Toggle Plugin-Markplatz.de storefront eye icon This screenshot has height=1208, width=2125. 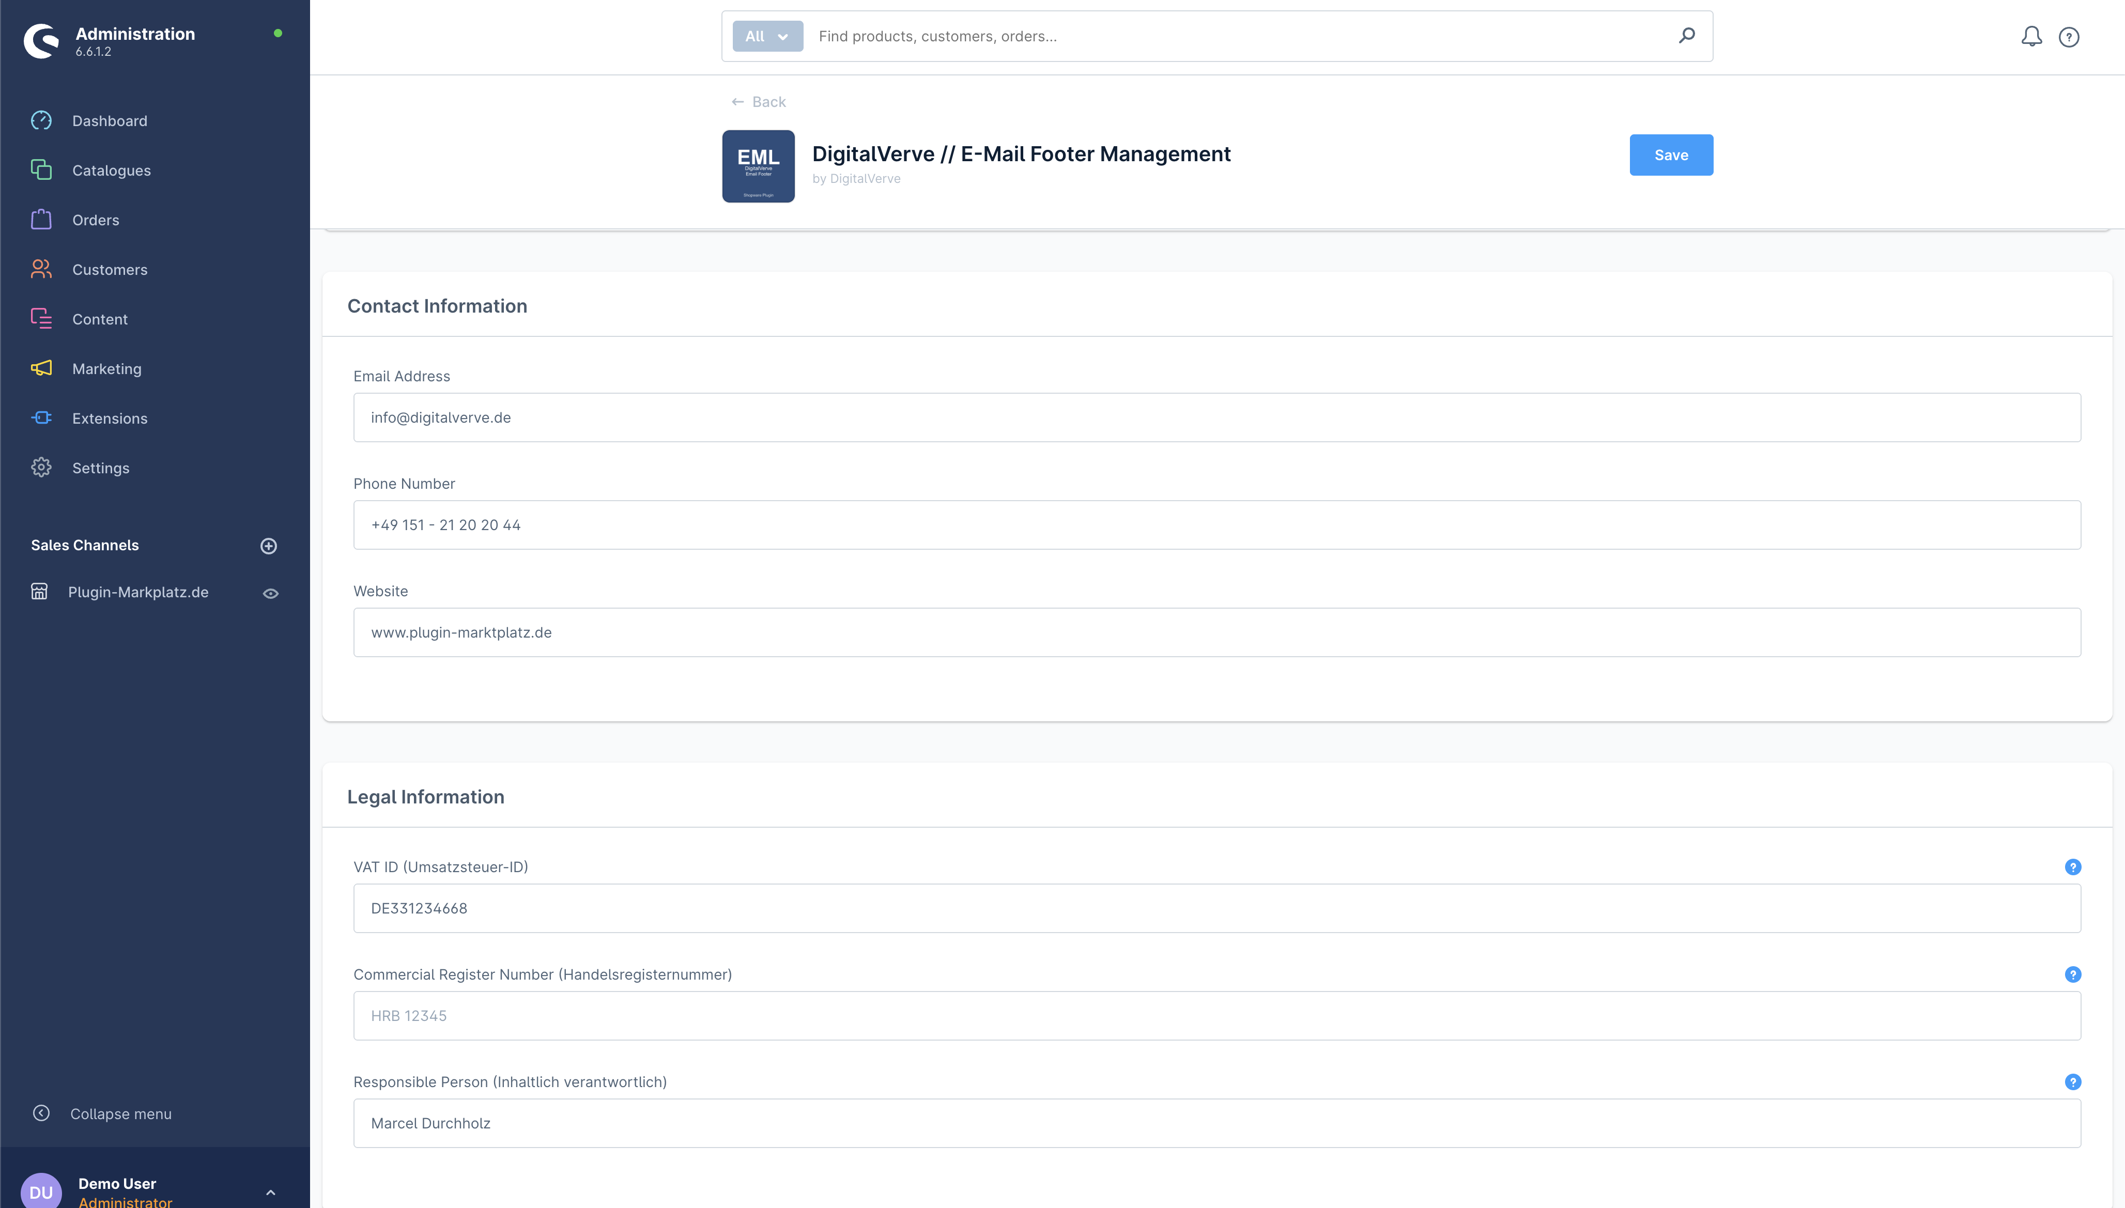[x=270, y=593]
